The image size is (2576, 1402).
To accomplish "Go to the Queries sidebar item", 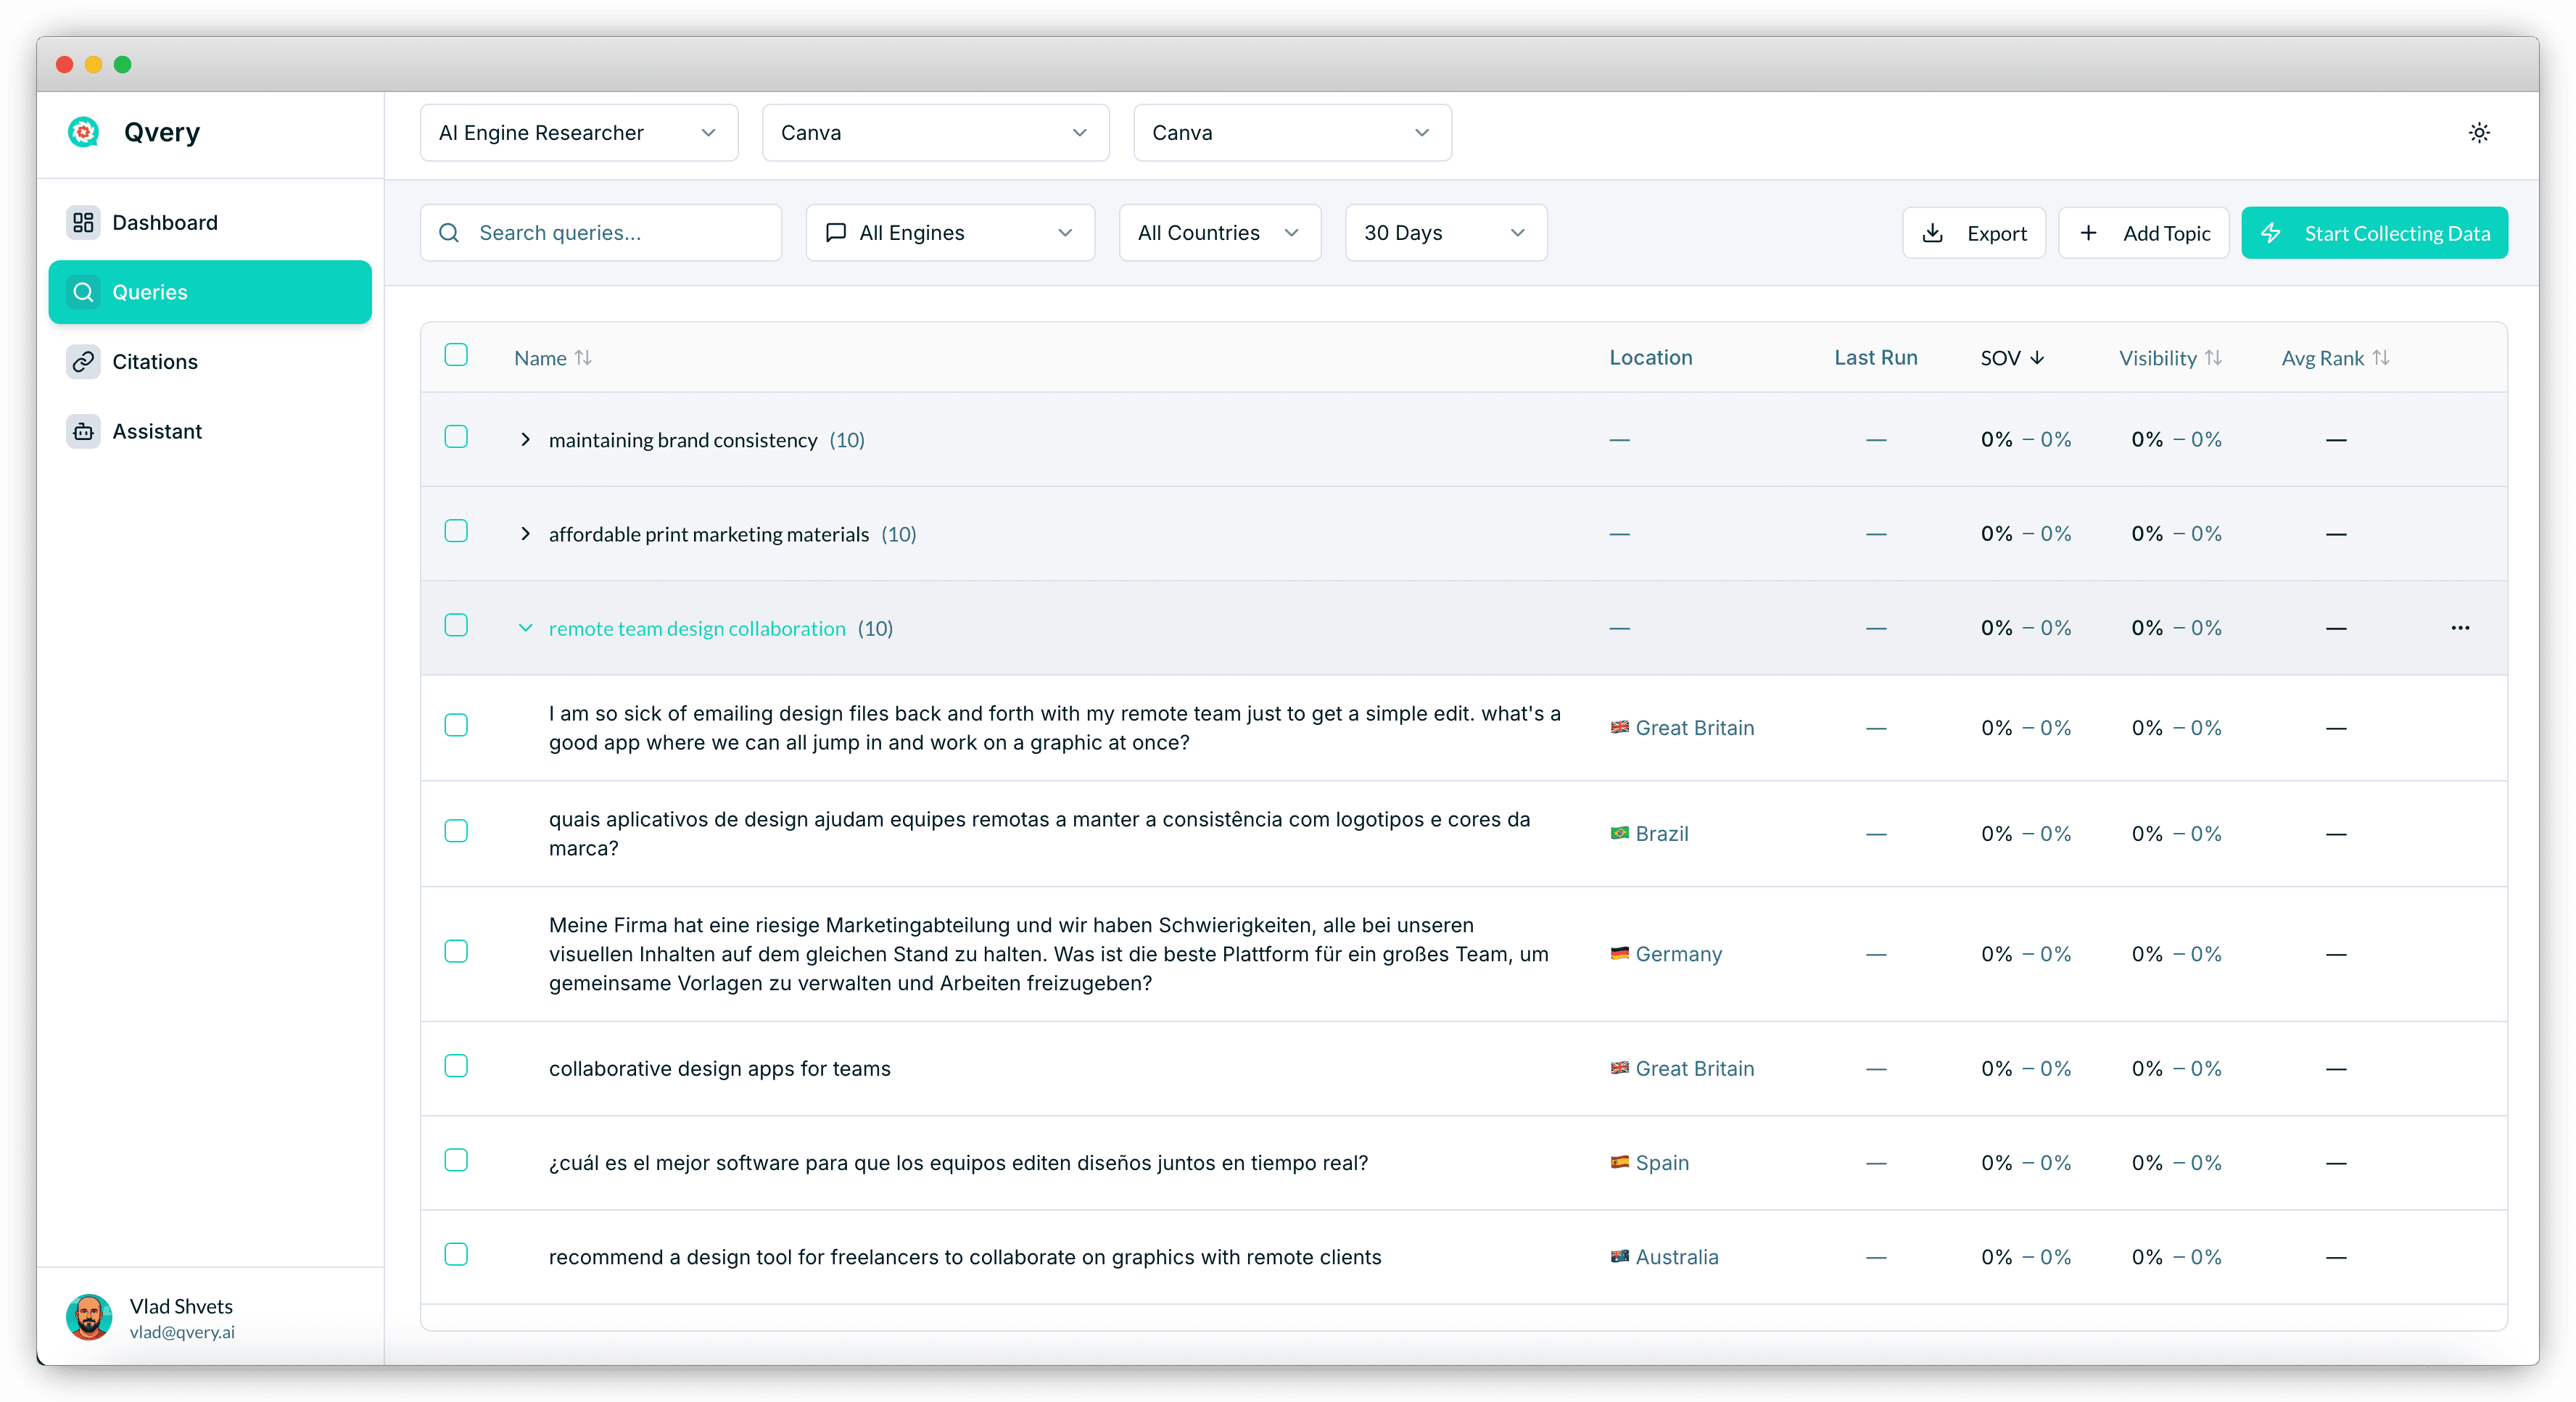I will coord(210,292).
